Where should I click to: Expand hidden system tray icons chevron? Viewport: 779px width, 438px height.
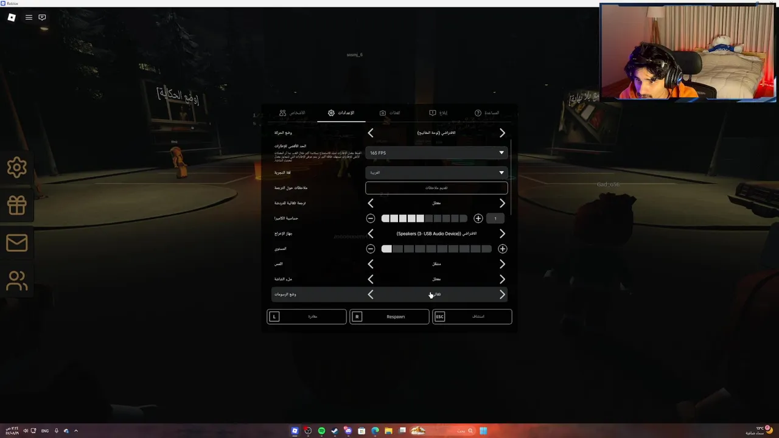76,431
